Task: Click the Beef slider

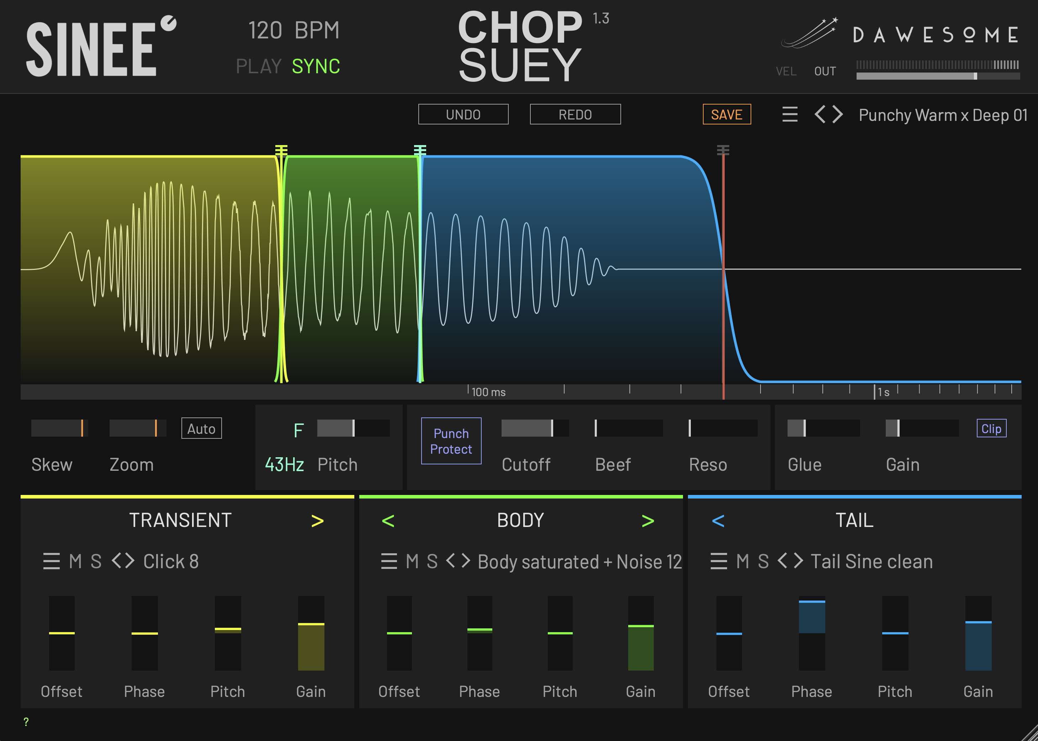Action: click(629, 428)
